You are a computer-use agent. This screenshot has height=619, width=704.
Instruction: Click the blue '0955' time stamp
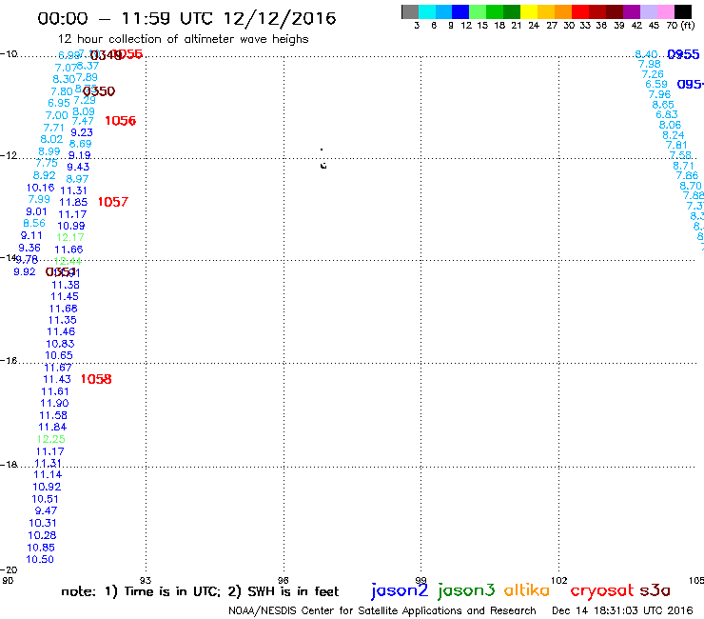(683, 54)
